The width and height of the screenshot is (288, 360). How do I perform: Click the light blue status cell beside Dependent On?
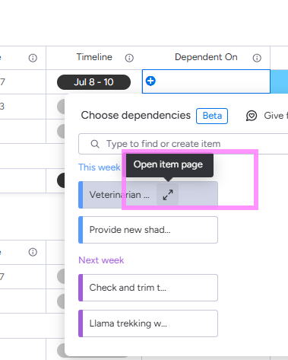tap(280, 81)
